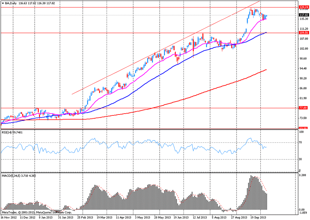Click the 19 Jun 2013 date label
Screen dimensions: 310x220
(x=181, y=218)
